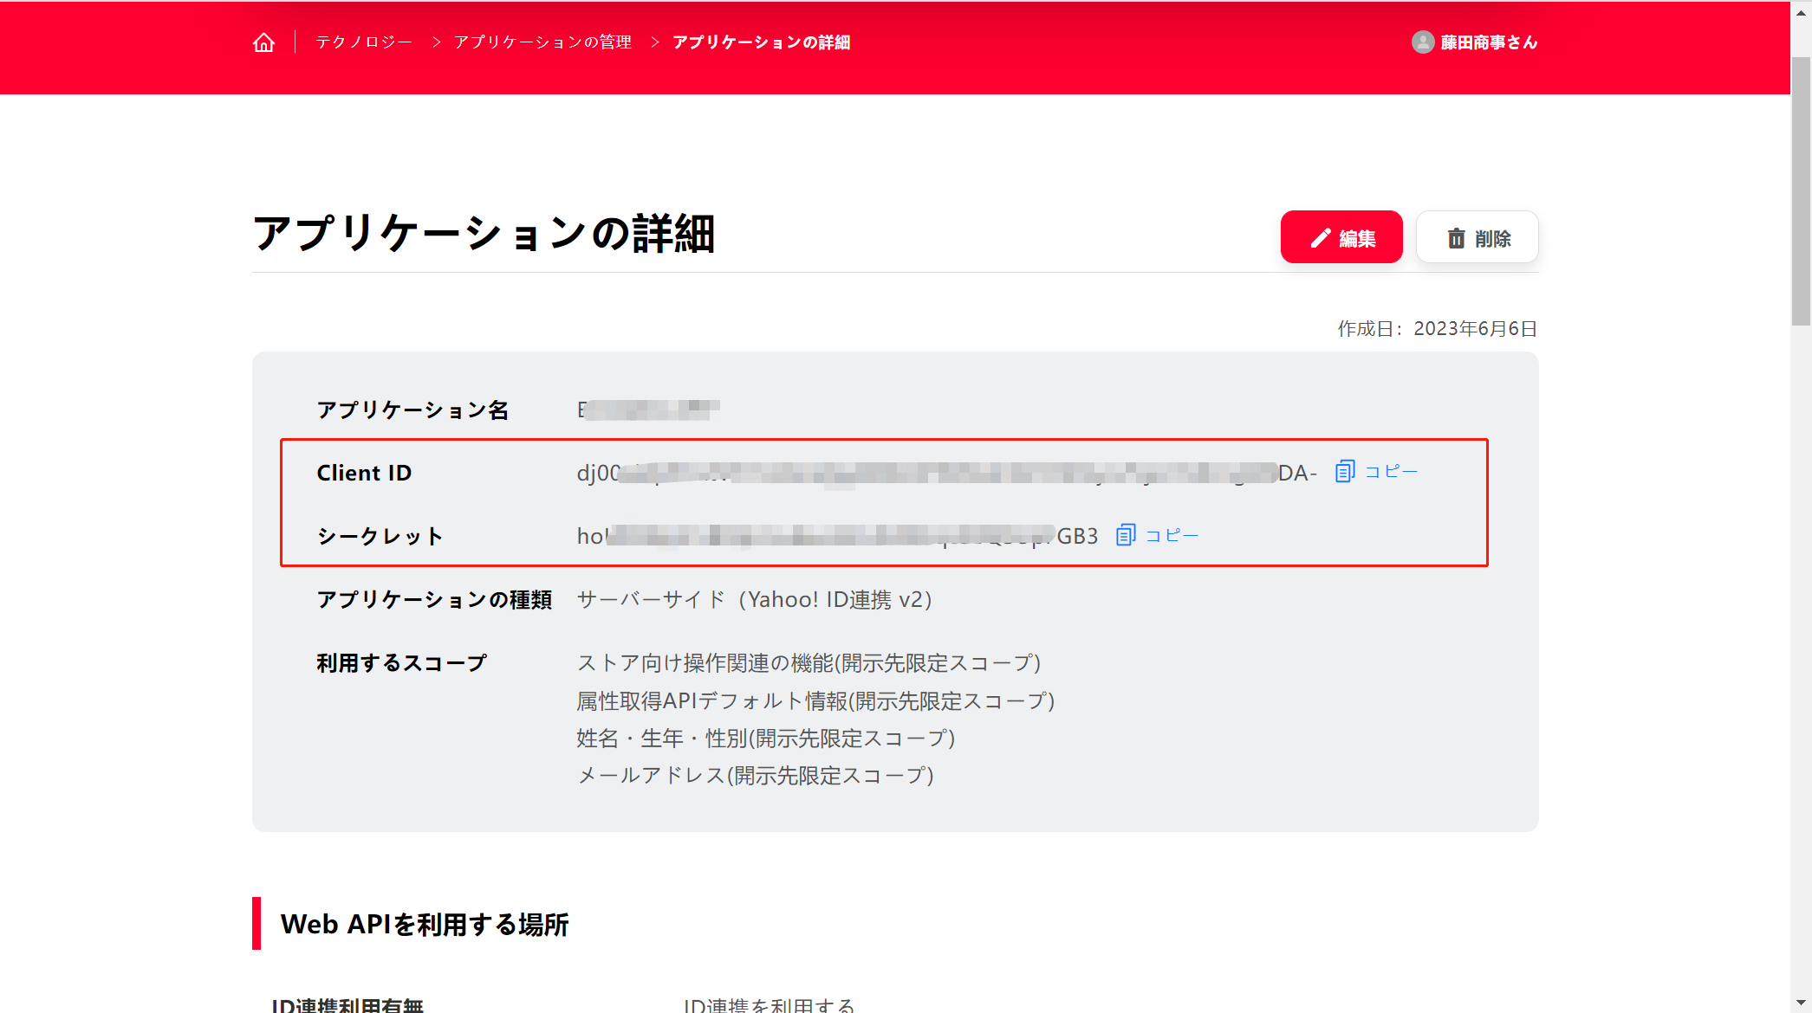Click the trash can icon on 削除
This screenshot has height=1013, width=1812.
[x=1456, y=238]
